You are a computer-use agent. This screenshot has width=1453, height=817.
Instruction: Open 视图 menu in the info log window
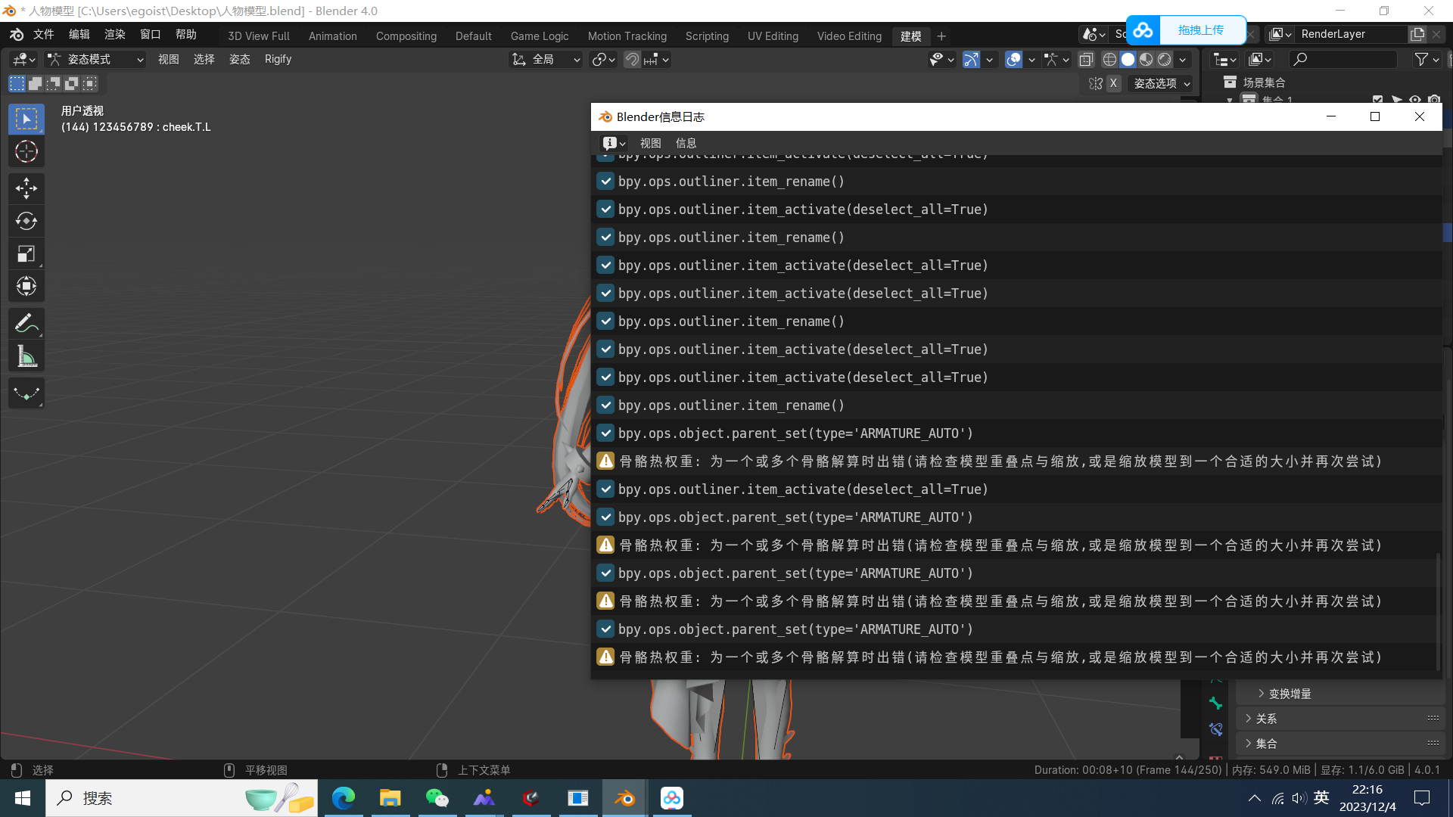pos(650,143)
